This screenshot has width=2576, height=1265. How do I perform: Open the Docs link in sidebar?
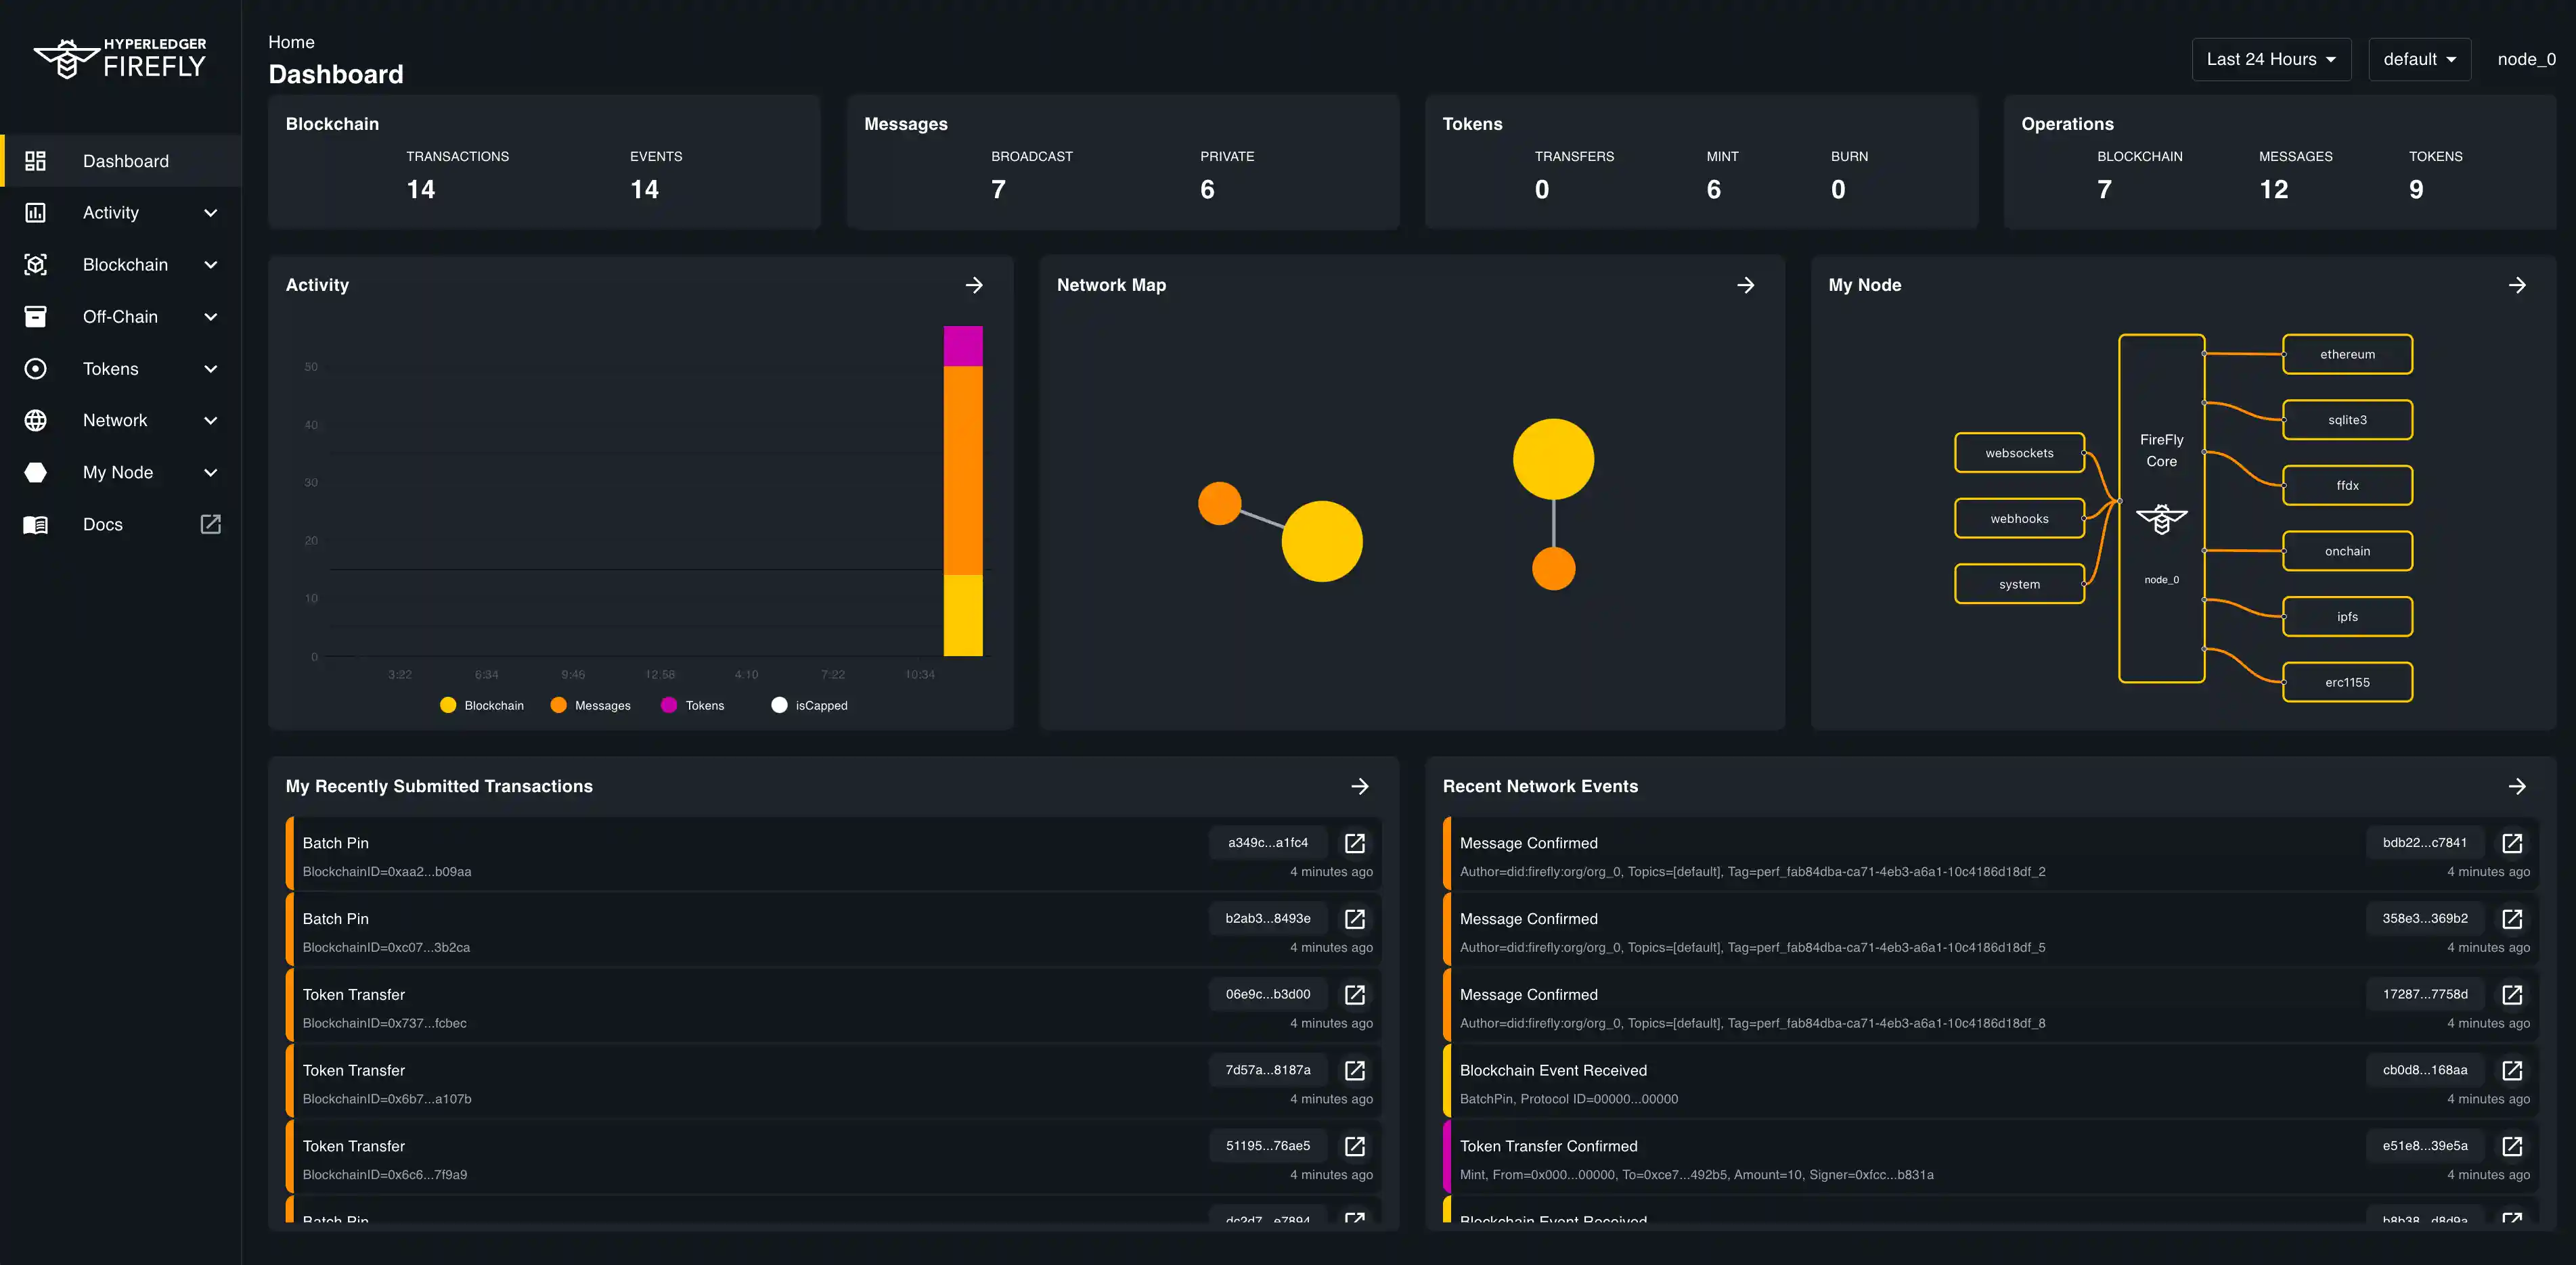click(103, 524)
